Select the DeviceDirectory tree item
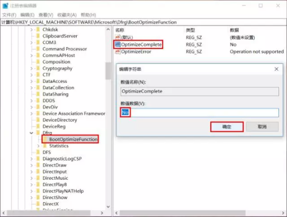This screenshot has height=217, width=287. (60, 120)
